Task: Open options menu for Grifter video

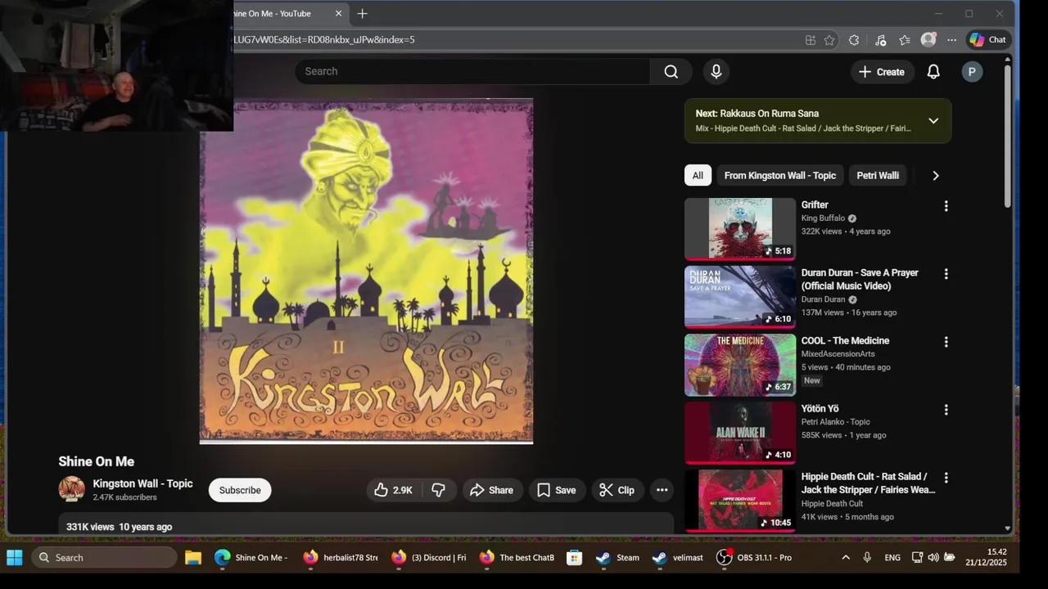Action: (x=946, y=206)
